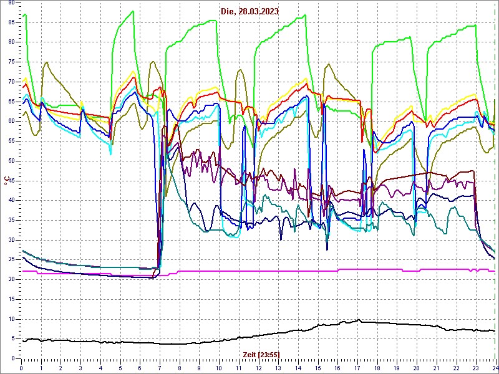
Task: Select the 25 label on the temperature axis
Action: coord(11,260)
